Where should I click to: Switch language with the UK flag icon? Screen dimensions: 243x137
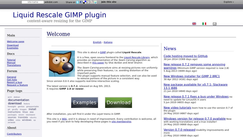[x=194, y=24]
